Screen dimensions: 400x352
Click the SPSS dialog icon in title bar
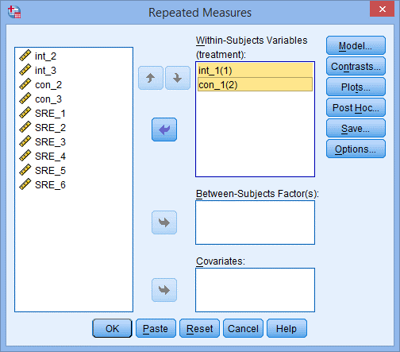click(x=14, y=12)
